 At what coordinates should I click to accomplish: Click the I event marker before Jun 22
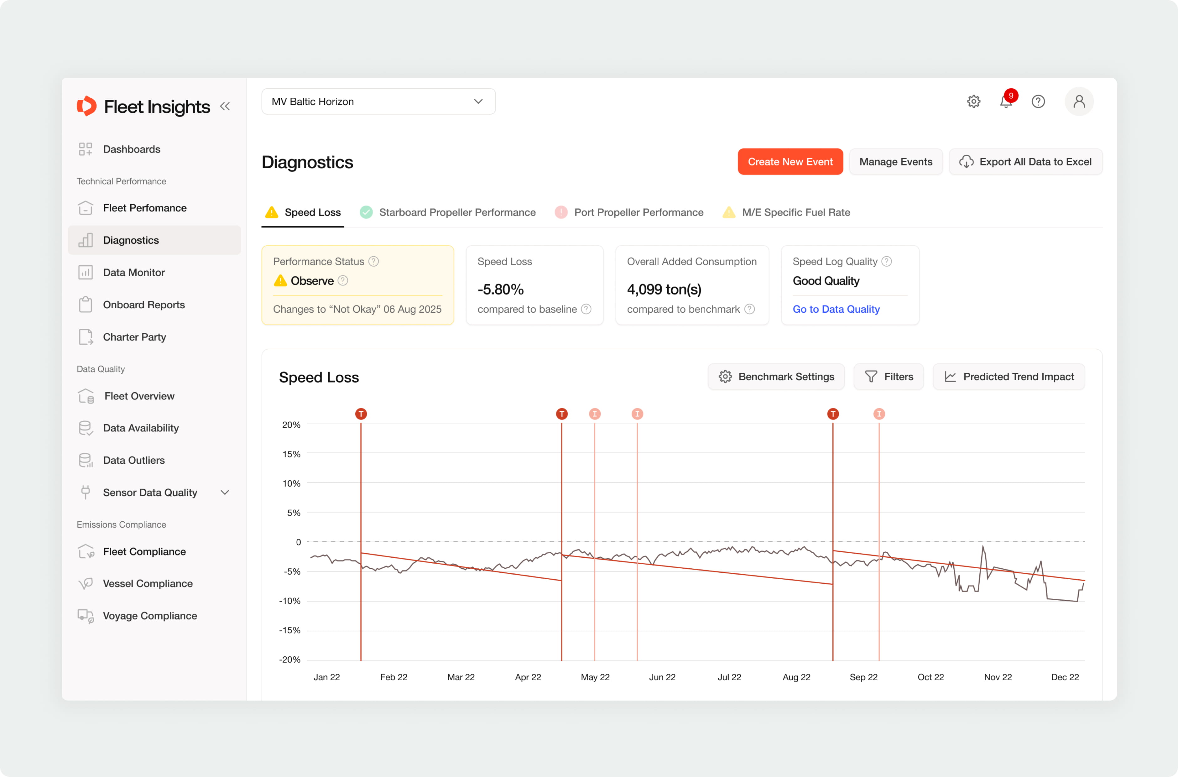(638, 414)
